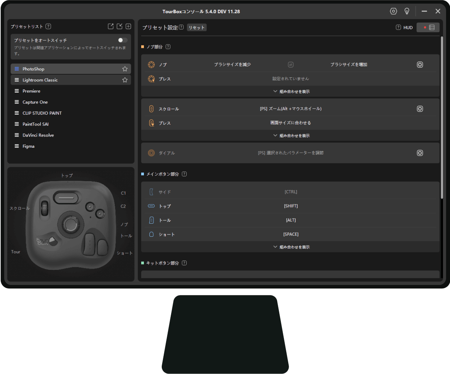Screen dimensions: 450x374
Task: Click the swap icon between brush size actions
Action: pyautogui.click(x=291, y=65)
